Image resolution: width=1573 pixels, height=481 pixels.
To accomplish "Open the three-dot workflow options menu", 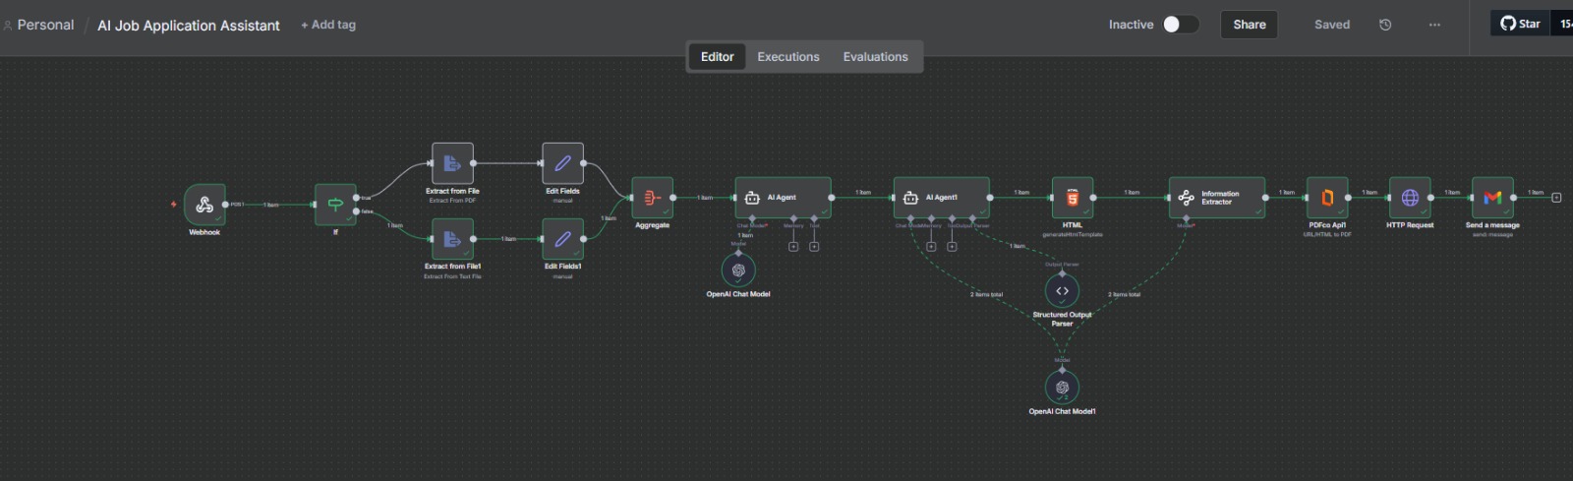I will (1434, 25).
